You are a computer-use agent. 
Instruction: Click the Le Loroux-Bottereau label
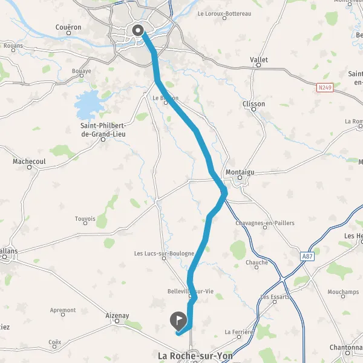[x=224, y=14]
